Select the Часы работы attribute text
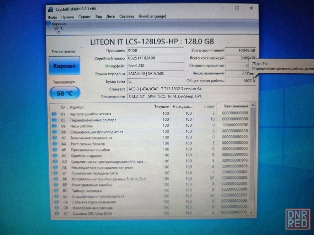Viewport: 314px width, 235px height. 82,126
